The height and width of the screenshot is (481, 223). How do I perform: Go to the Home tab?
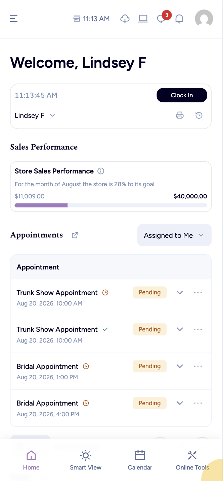tap(31, 460)
